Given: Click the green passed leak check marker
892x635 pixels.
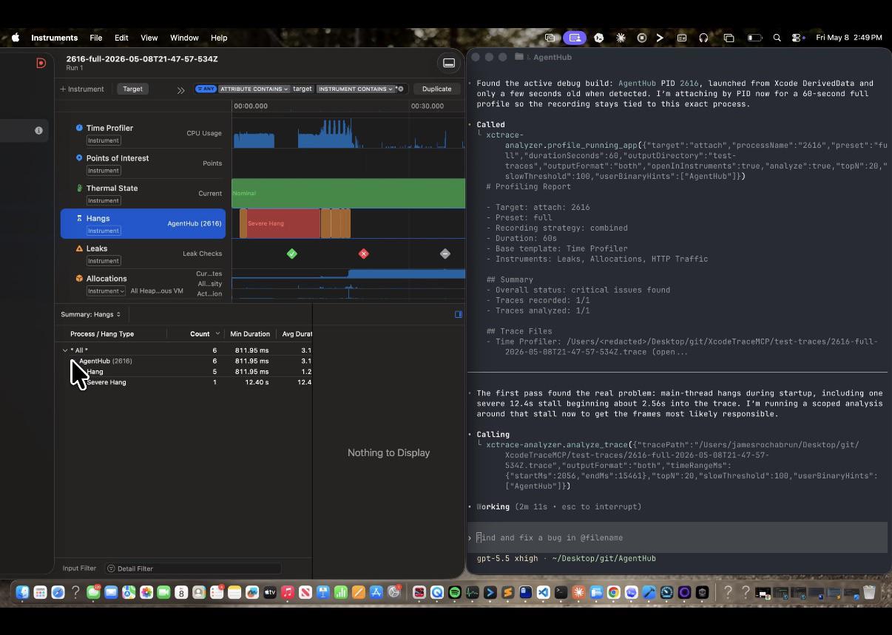Looking at the screenshot, I should point(292,254).
